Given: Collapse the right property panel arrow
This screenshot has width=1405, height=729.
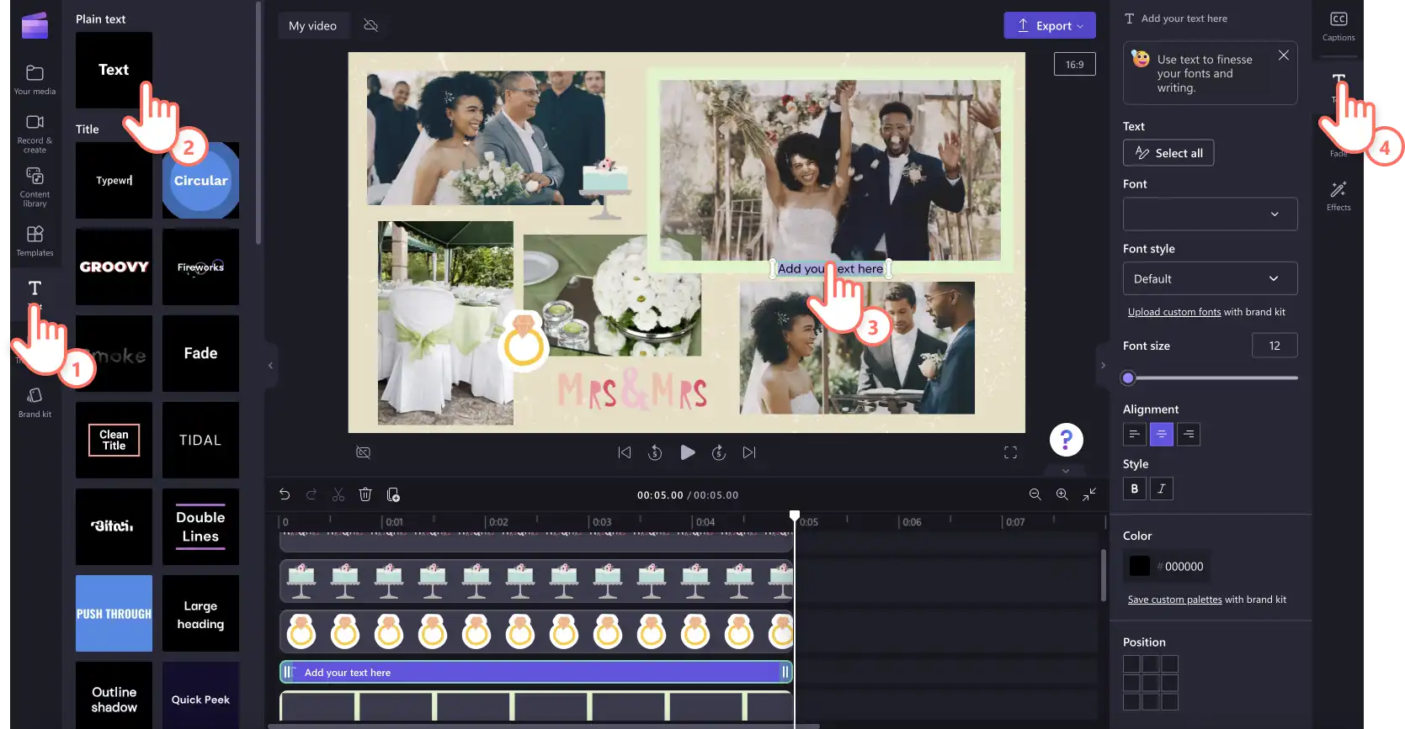Looking at the screenshot, I should pos(1103,365).
